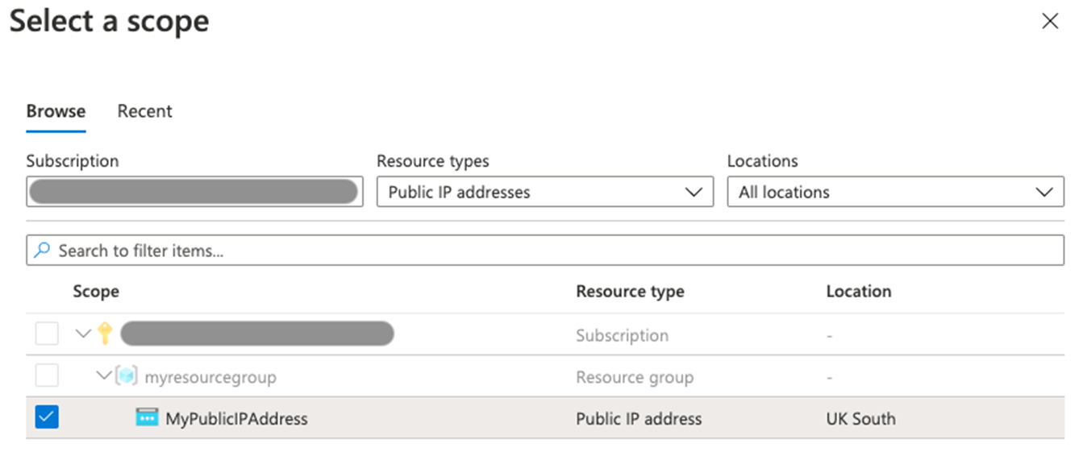Close the Select a scope panel

1049,22
